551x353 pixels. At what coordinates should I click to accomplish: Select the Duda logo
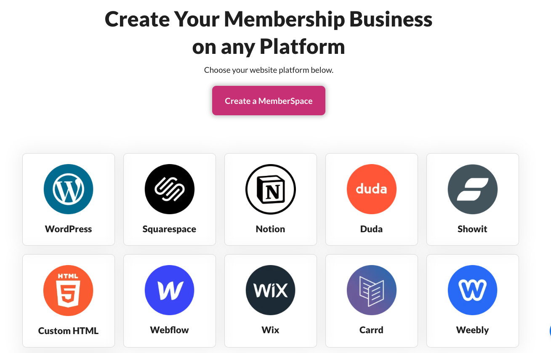[371, 189]
